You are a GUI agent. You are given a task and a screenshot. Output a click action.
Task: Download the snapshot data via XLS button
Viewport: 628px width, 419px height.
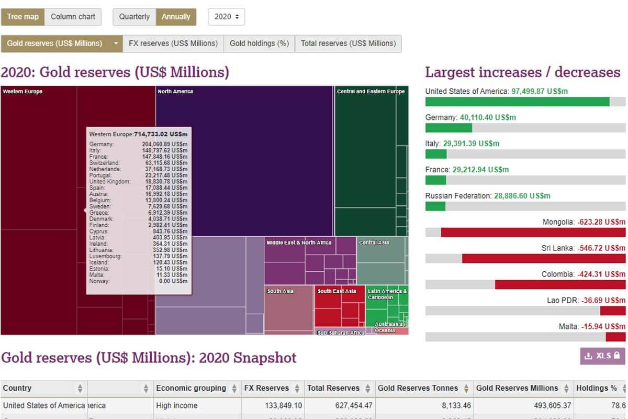coord(602,356)
